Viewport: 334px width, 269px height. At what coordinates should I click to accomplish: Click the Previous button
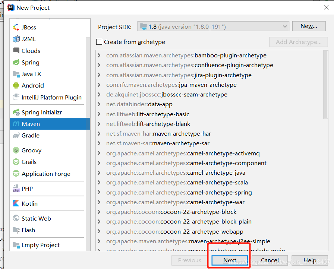(x=190, y=260)
